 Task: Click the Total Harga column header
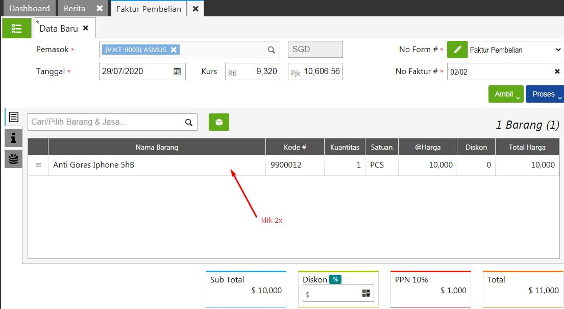(x=527, y=147)
